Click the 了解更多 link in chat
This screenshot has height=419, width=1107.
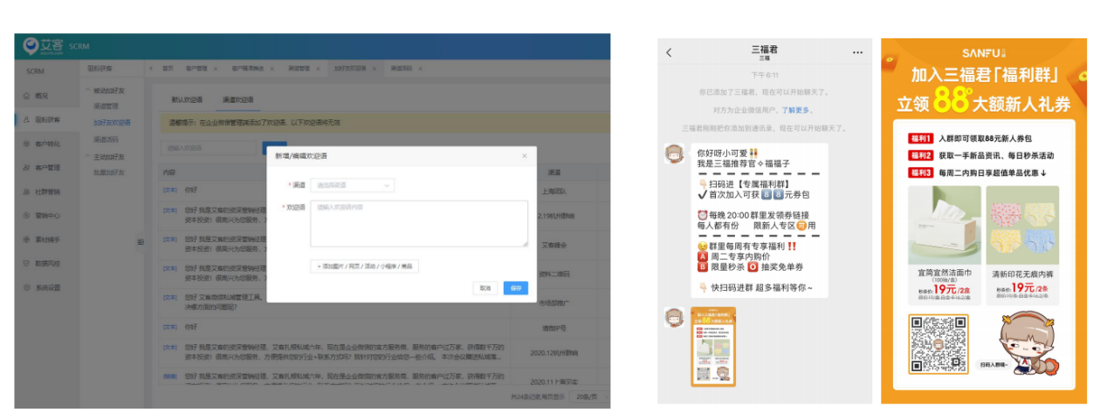[796, 110]
